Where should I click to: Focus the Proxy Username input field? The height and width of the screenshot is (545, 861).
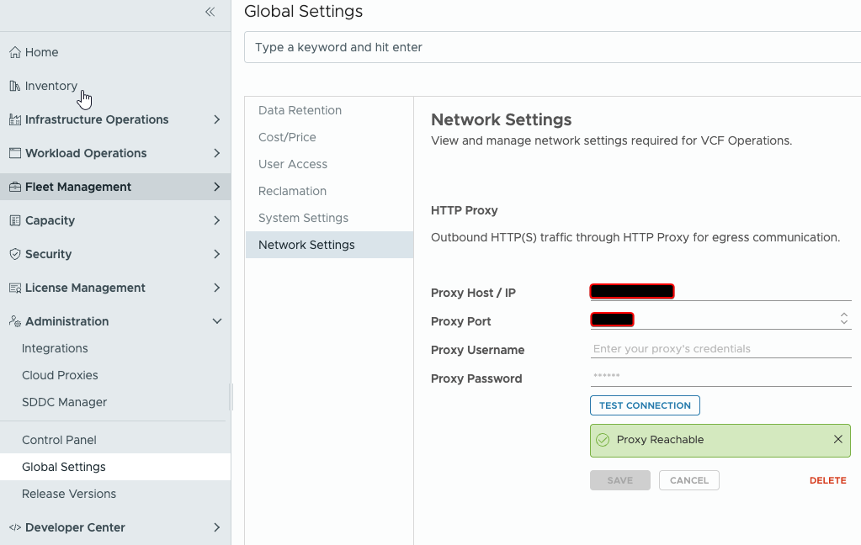(720, 349)
